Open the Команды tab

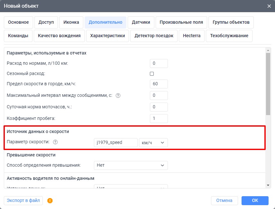[x=18, y=36]
